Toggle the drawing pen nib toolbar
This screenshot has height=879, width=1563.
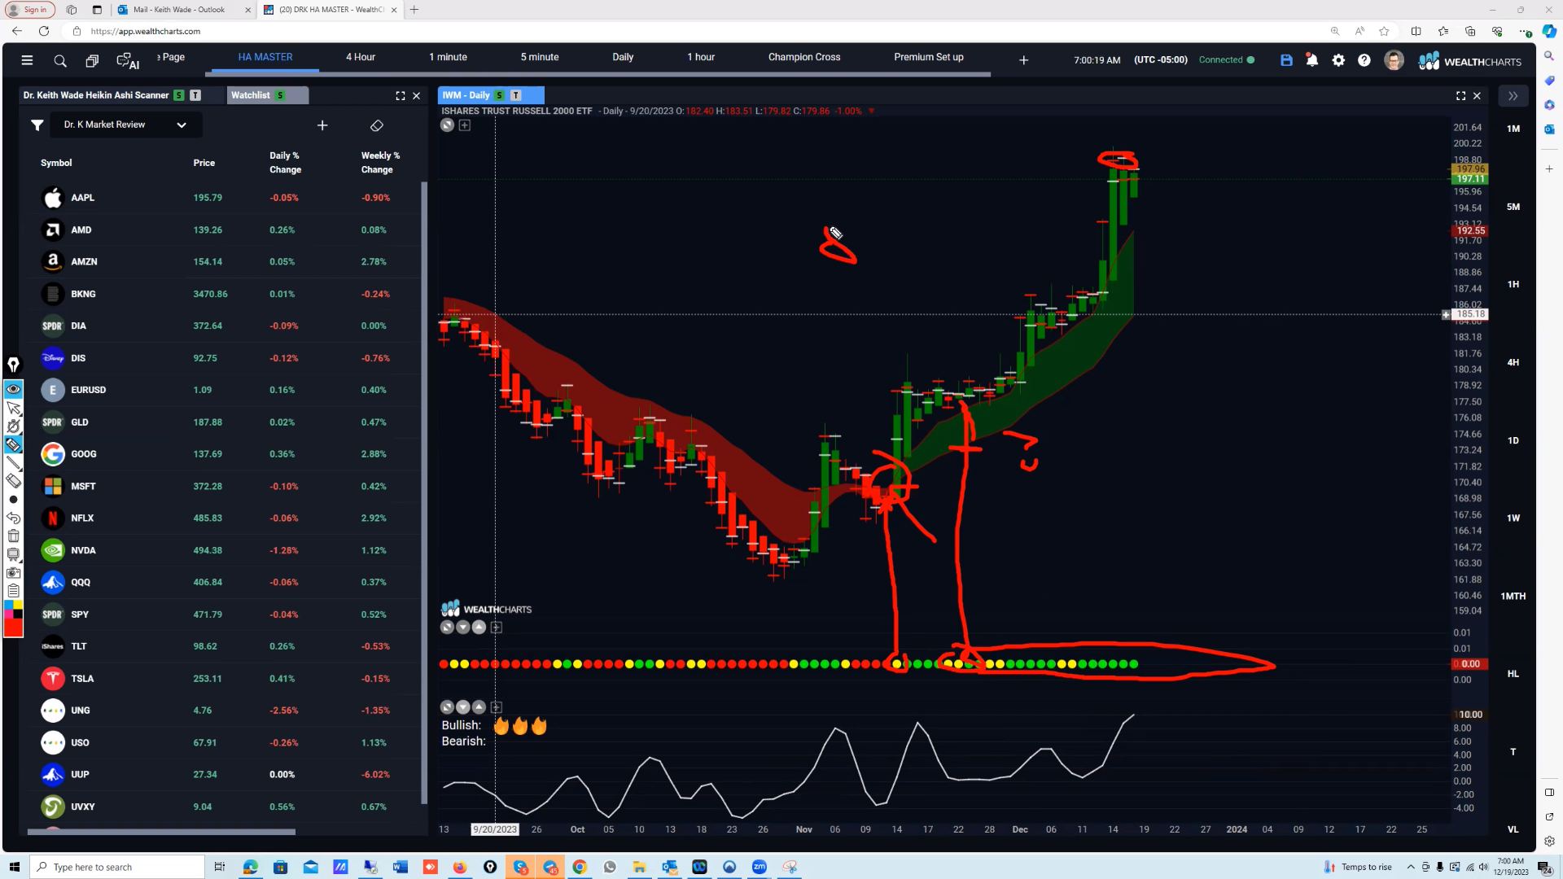(x=13, y=365)
